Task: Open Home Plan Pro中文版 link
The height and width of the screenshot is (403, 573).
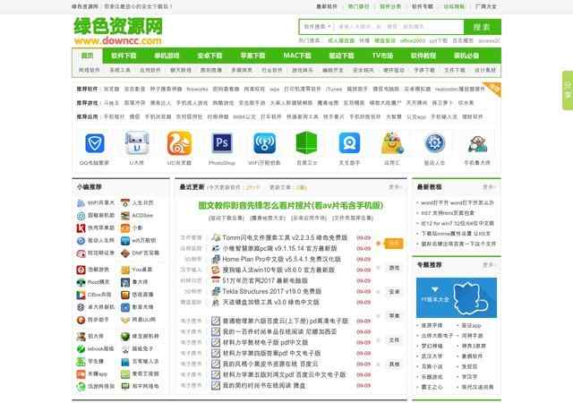Action: coord(281,260)
